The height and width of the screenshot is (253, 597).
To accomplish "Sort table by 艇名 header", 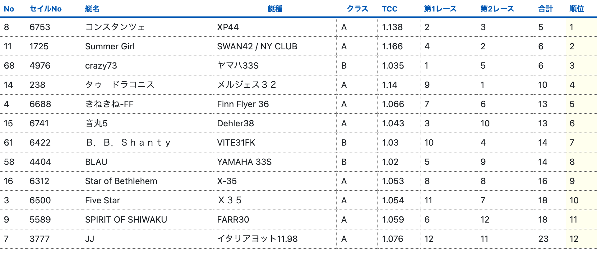I will tap(92, 9).
